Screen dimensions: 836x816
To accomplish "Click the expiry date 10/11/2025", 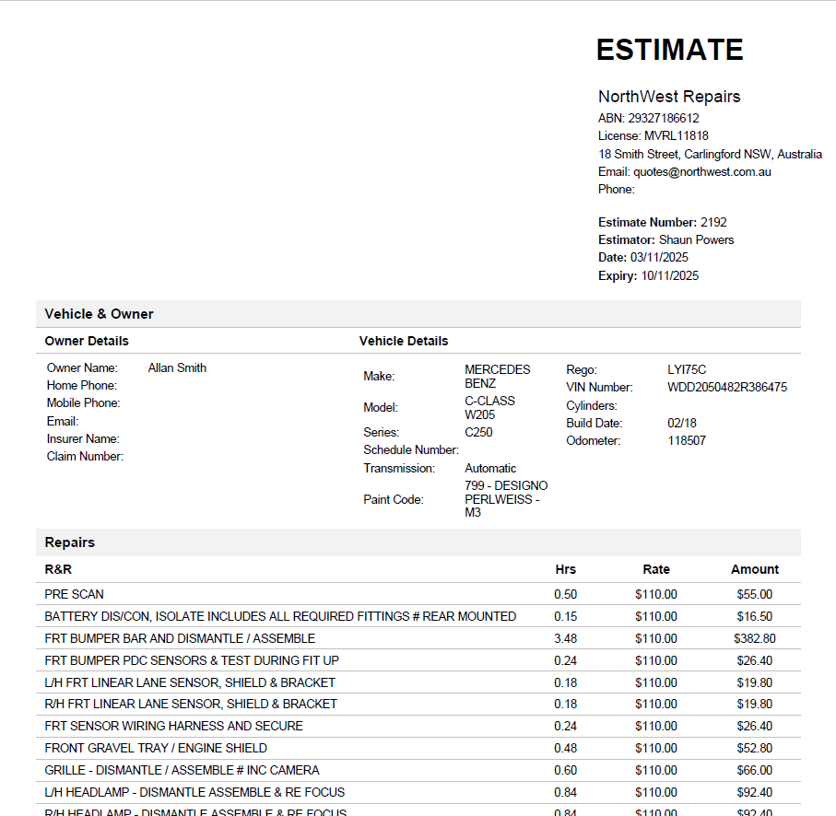I will pos(670,275).
